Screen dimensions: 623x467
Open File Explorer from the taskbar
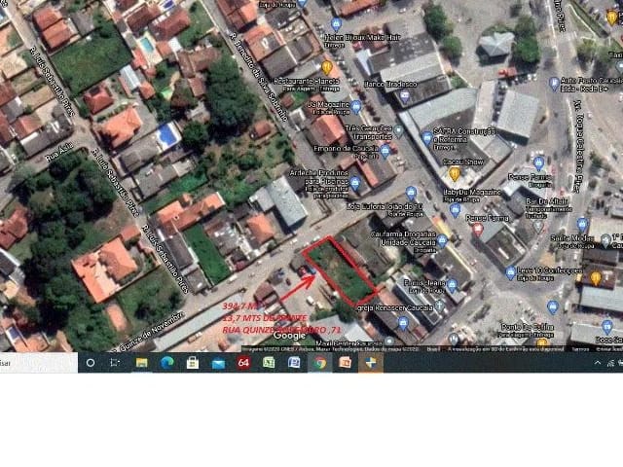click(x=142, y=363)
